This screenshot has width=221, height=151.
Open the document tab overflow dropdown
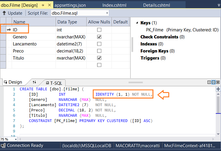(x=219, y=5)
